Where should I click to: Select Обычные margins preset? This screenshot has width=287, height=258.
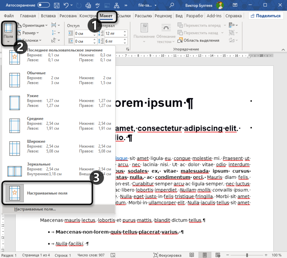tap(59, 80)
